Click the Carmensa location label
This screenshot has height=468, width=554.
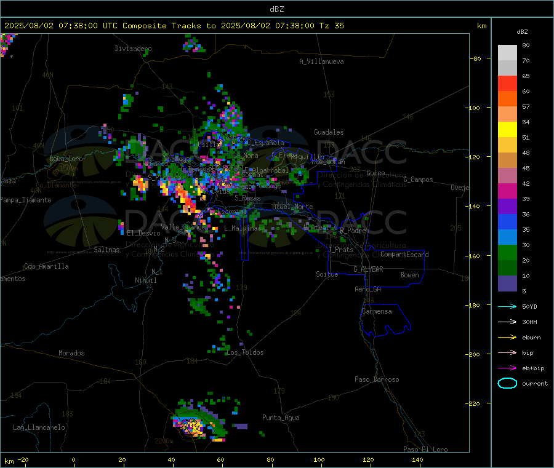click(377, 311)
